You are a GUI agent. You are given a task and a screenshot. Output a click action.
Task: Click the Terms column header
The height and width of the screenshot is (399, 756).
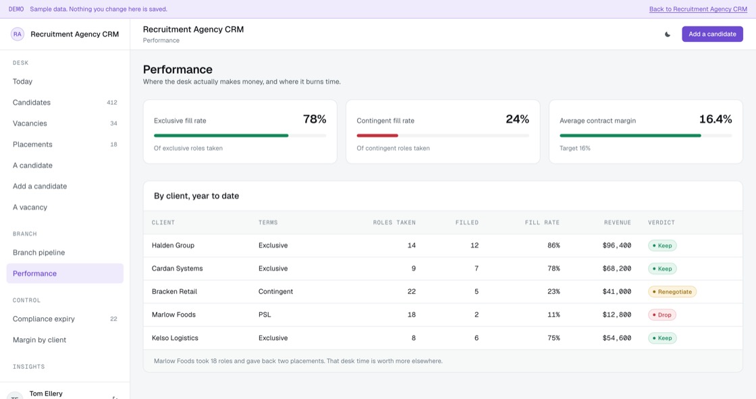[x=268, y=222]
